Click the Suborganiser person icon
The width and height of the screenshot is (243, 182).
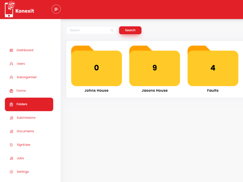(11, 77)
